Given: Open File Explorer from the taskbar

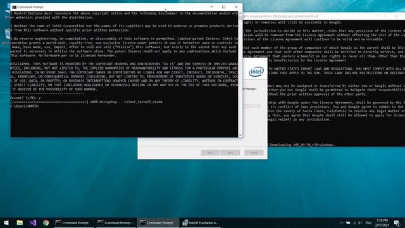Looking at the screenshot, I should 20,222.
